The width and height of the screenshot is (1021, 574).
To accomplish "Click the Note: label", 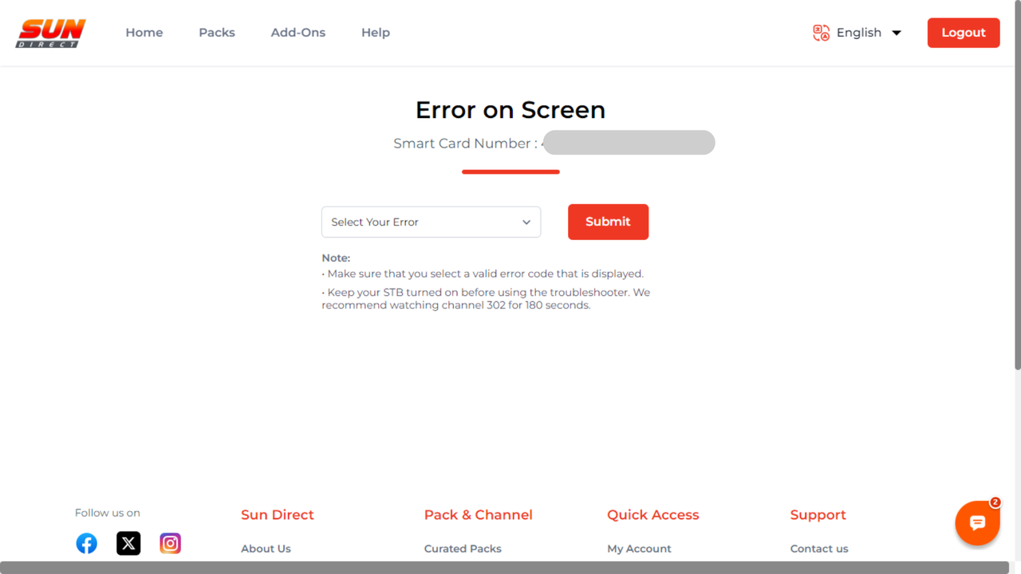I will click(x=336, y=258).
